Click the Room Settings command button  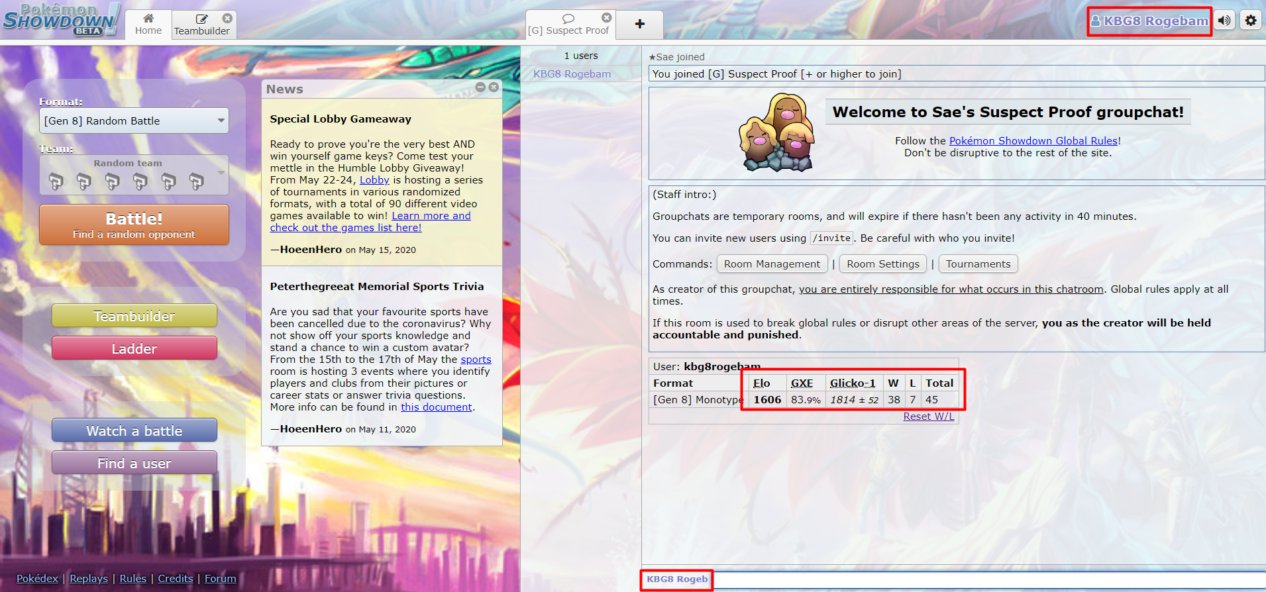pyautogui.click(x=883, y=264)
